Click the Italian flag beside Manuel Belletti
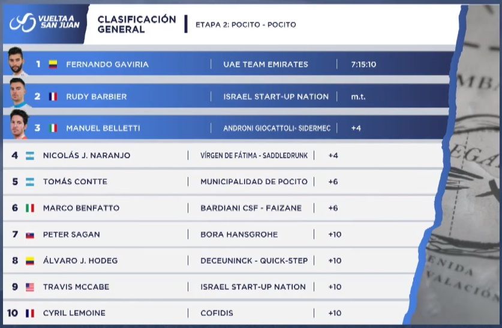Image resolution: width=502 pixels, height=328 pixels. (53, 128)
